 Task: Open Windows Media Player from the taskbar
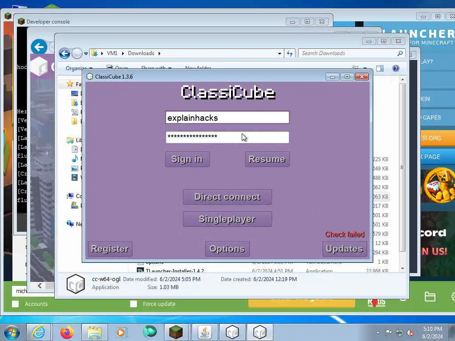point(121,332)
